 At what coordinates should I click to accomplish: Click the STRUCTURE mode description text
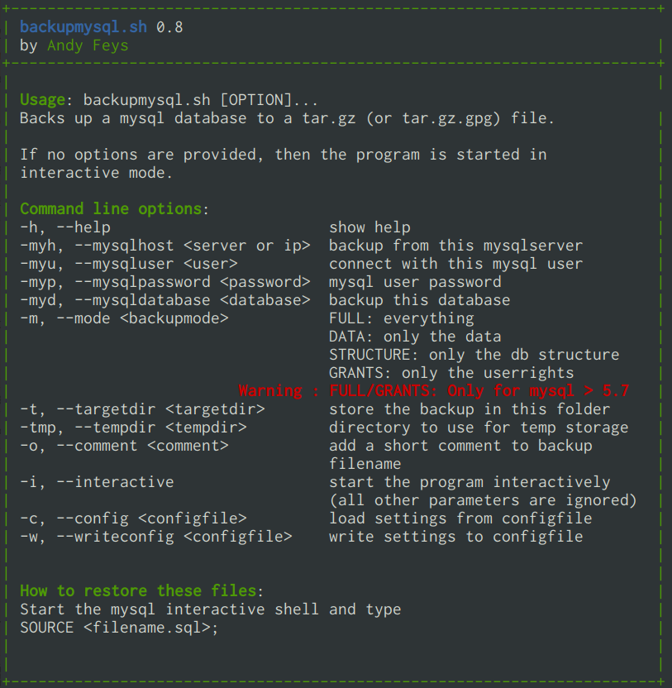474,355
